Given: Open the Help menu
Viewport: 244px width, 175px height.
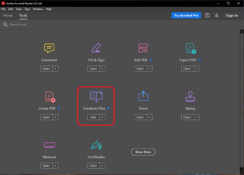Looking at the screenshot, I should coord(49,9).
